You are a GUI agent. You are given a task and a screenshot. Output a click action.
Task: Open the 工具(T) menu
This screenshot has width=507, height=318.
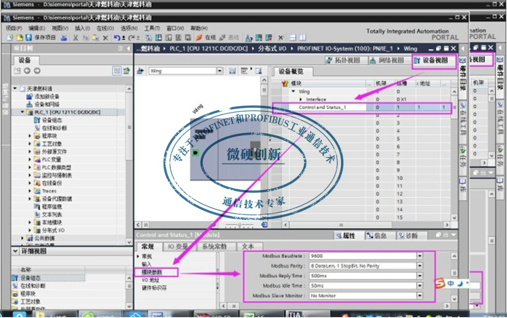(152, 28)
